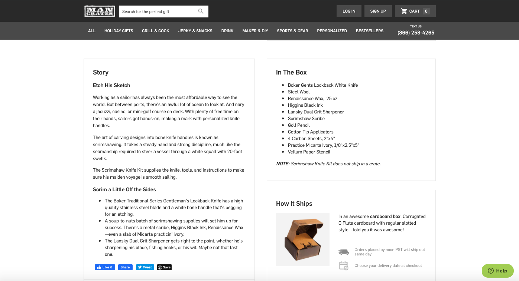Click the delivery date calendar icon
Screen dimensions: 519x281
point(344,265)
